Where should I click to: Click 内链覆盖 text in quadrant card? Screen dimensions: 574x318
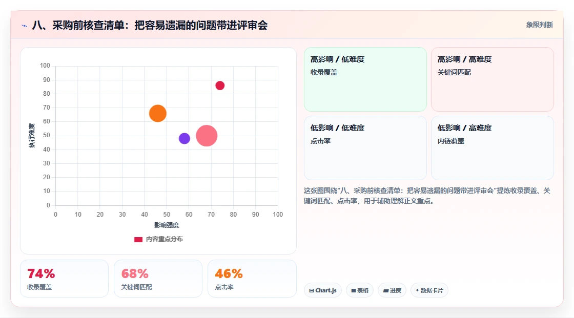(x=451, y=141)
